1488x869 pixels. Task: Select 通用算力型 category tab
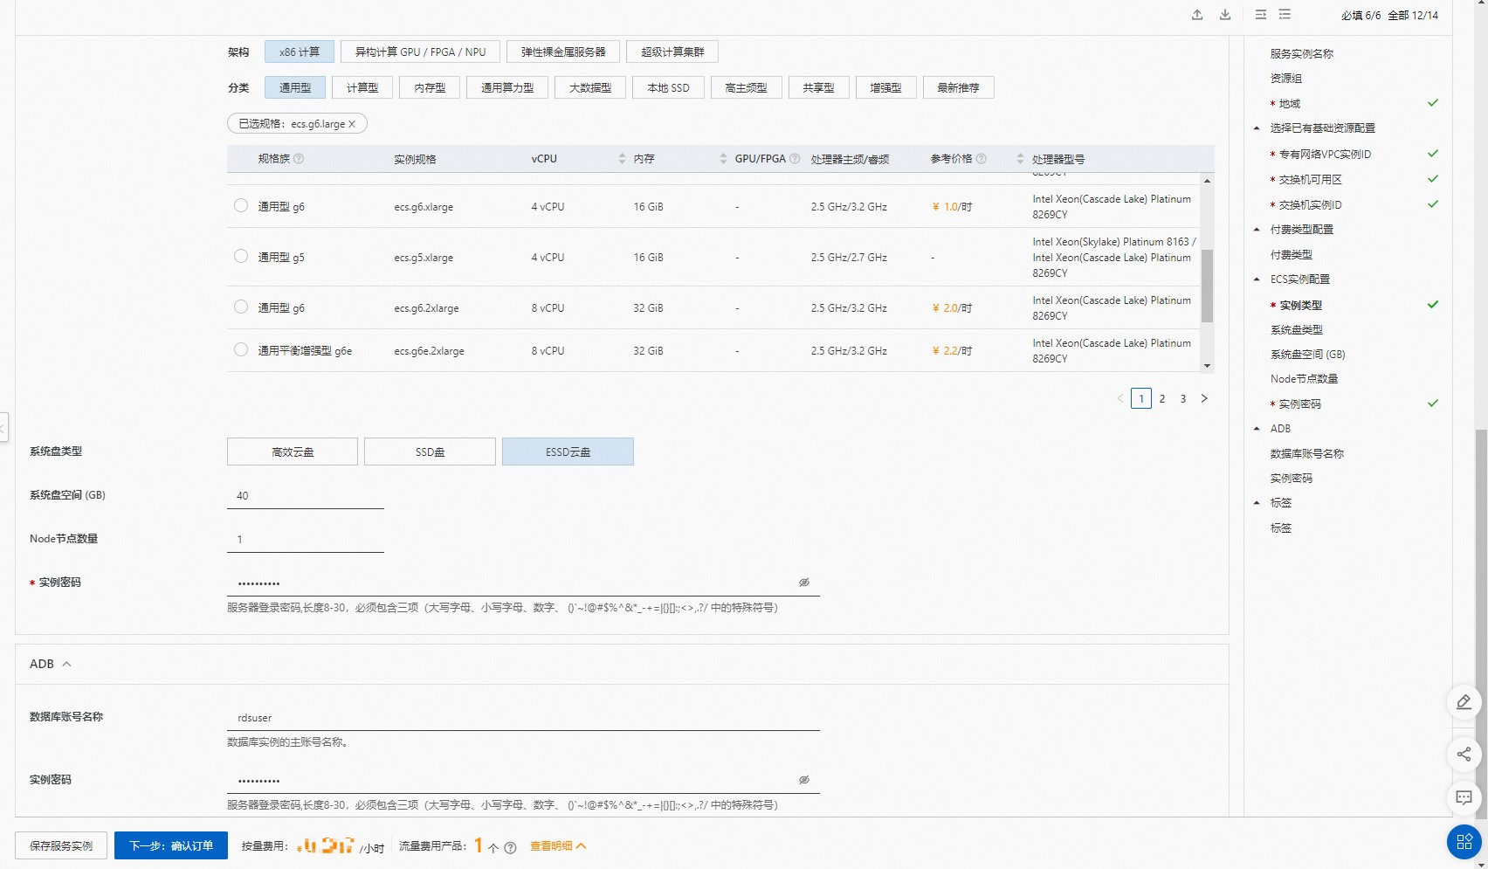pyautogui.click(x=507, y=87)
